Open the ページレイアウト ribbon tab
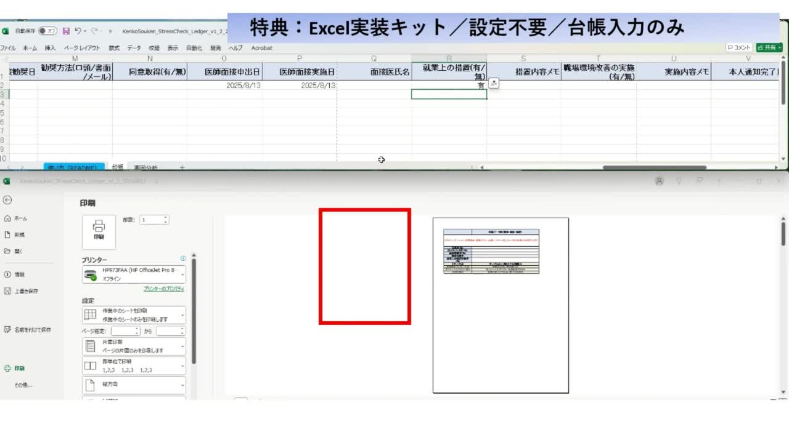 [82, 48]
